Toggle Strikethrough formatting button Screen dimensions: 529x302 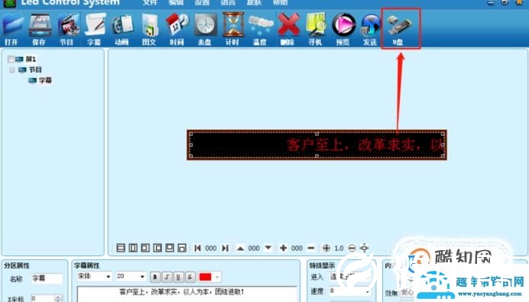(190, 277)
